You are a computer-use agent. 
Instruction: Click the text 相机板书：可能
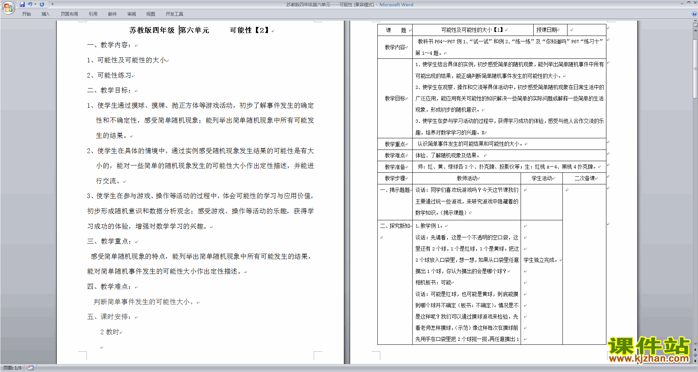(433, 282)
